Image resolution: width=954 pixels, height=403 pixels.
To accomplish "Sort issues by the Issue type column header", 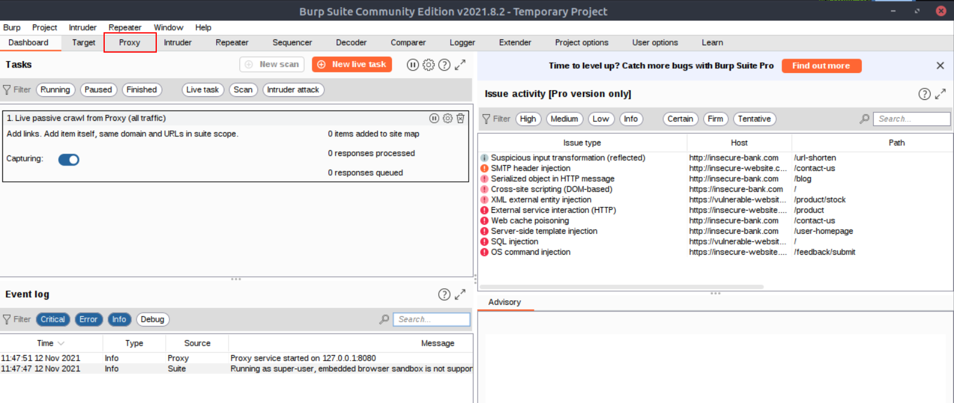I will tap(582, 143).
